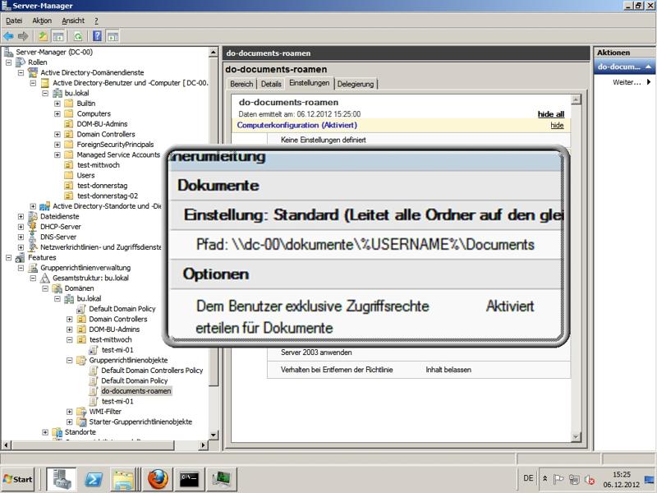Click the Active Directory-Domänendienste icon
Screen dimensions: 657x493
click(33, 72)
